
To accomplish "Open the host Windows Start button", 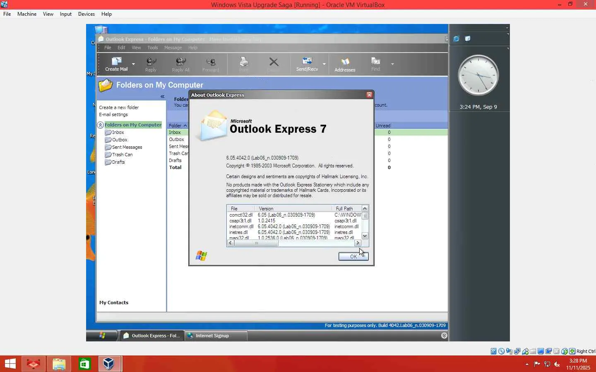I will point(10,364).
